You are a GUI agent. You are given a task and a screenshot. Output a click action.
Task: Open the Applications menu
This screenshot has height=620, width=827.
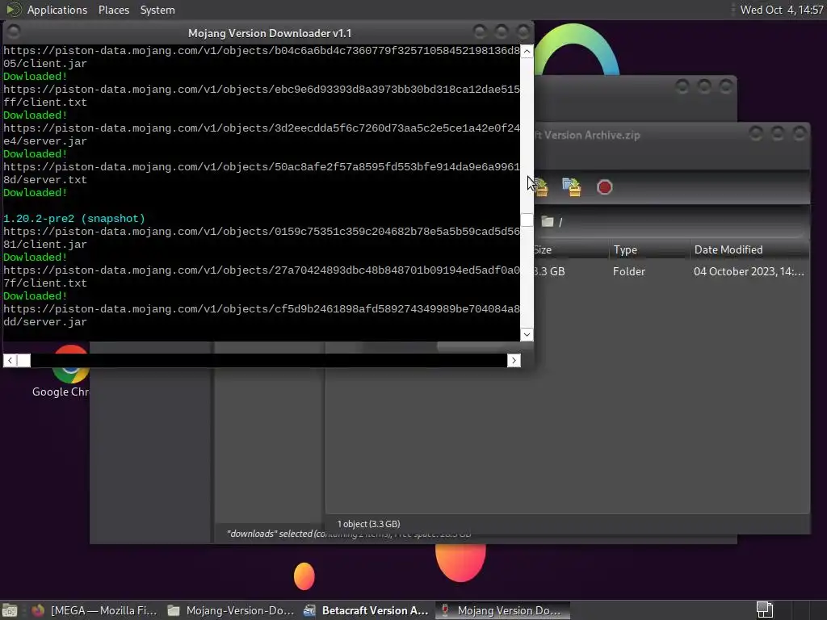[57, 10]
